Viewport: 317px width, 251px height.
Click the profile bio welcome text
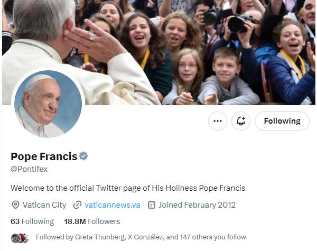(128, 188)
